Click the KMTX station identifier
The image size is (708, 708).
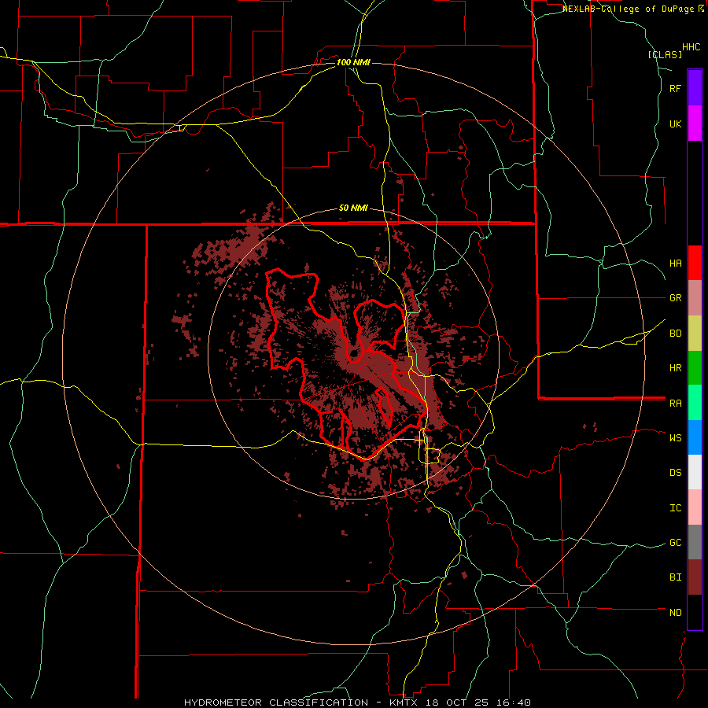(x=404, y=702)
